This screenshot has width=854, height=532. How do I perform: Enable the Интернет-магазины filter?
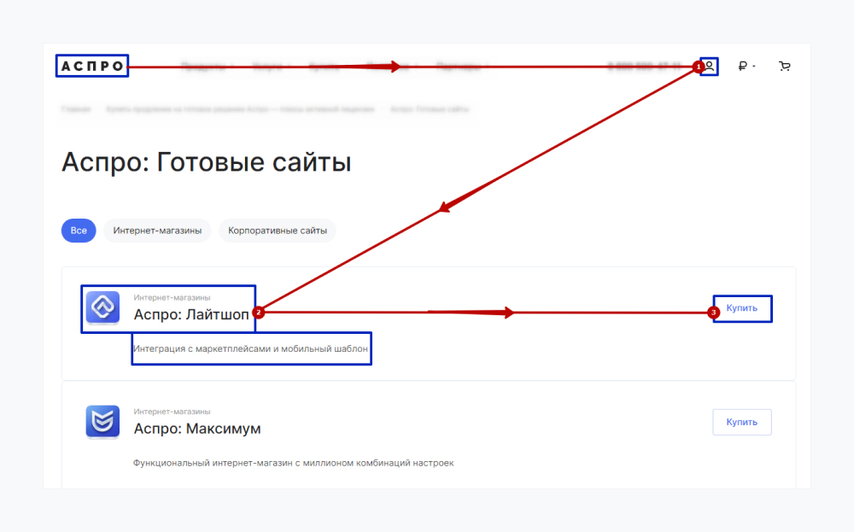click(157, 230)
